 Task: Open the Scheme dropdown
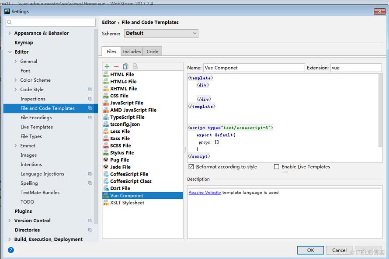coord(161,34)
